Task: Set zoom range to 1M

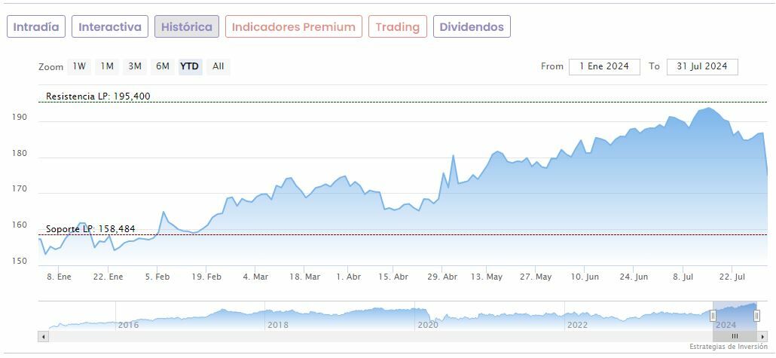Action: point(107,66)
